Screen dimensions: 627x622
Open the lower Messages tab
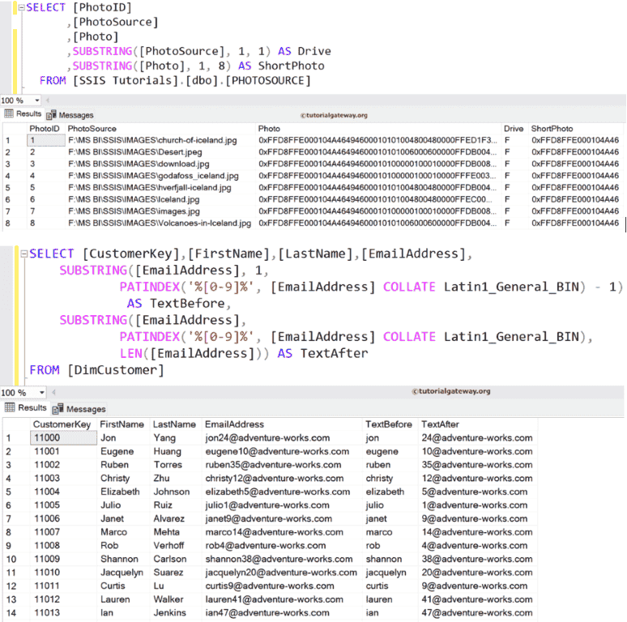tap(79, 408)
